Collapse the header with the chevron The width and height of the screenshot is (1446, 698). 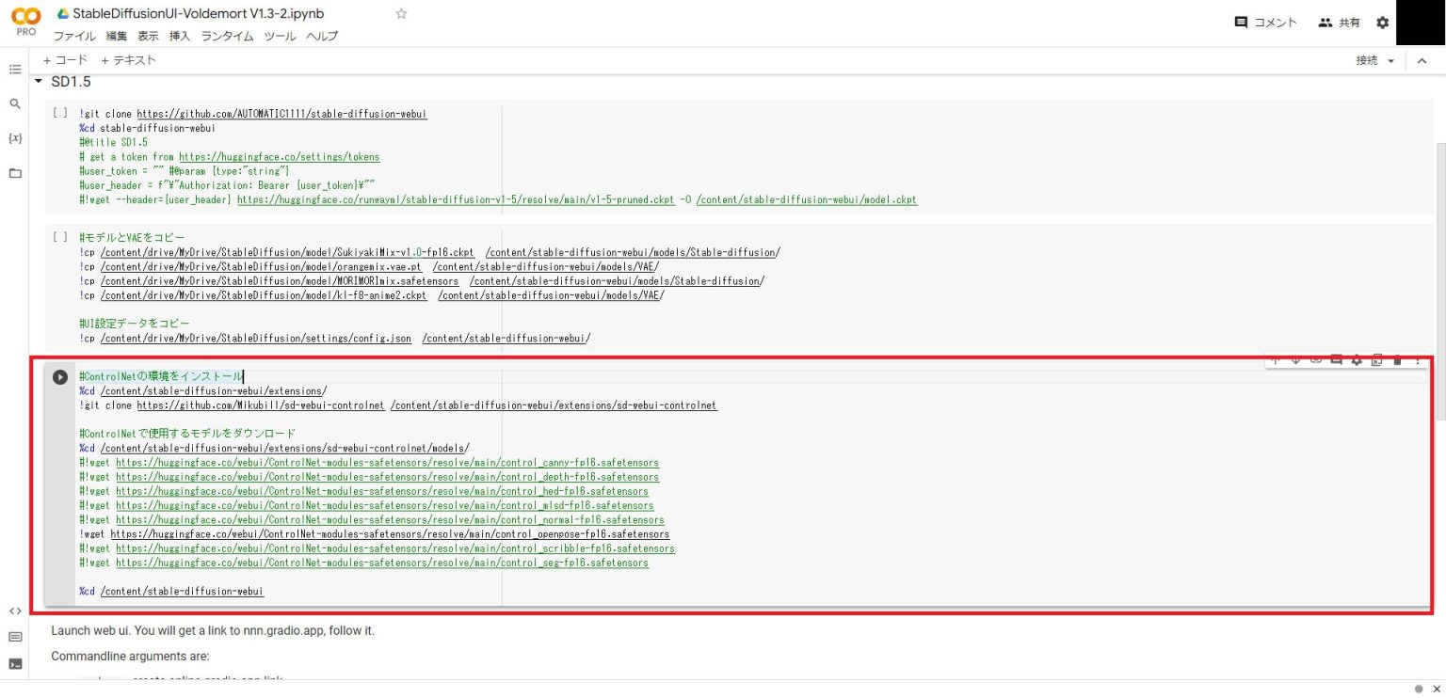click(1422, 61)
